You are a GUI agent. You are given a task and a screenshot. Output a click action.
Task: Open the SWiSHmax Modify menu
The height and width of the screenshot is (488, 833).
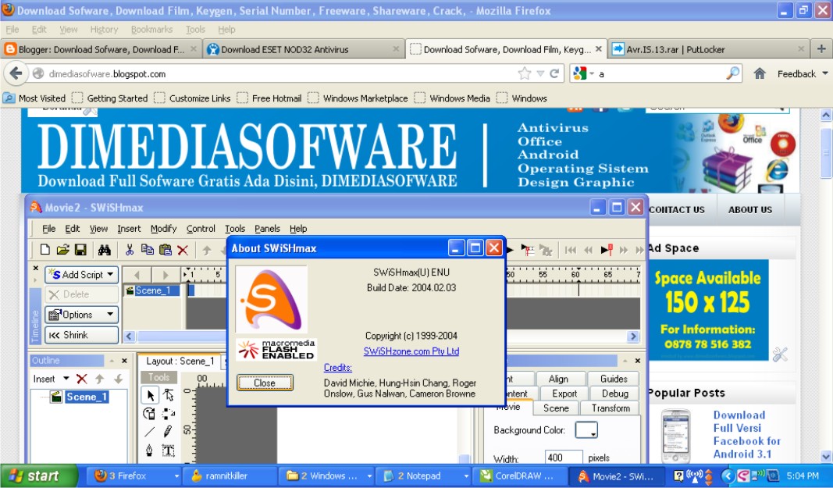163,229
